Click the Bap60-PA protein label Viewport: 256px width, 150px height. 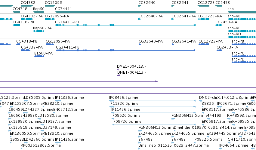(43, 53)
